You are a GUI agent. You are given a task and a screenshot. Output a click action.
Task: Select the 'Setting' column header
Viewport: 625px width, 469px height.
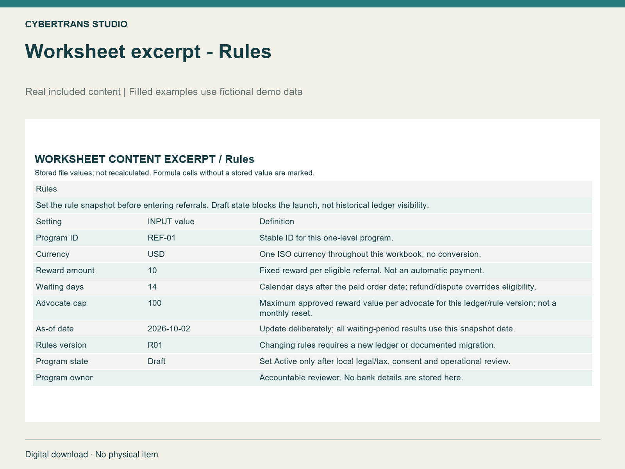tap(89, 222)
